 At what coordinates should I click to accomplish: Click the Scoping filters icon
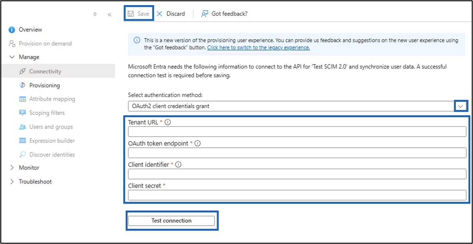22,113
